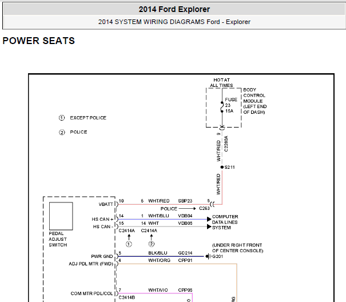Click 'UNDER RIGHT FRONT OF CENTER CONSOLE' note
This screenshot has height=302, width=346.
click(x=238, y=248)
